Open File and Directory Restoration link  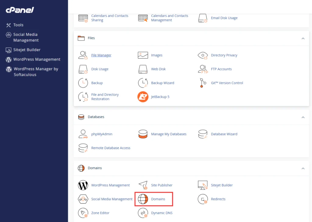[105, 97]
